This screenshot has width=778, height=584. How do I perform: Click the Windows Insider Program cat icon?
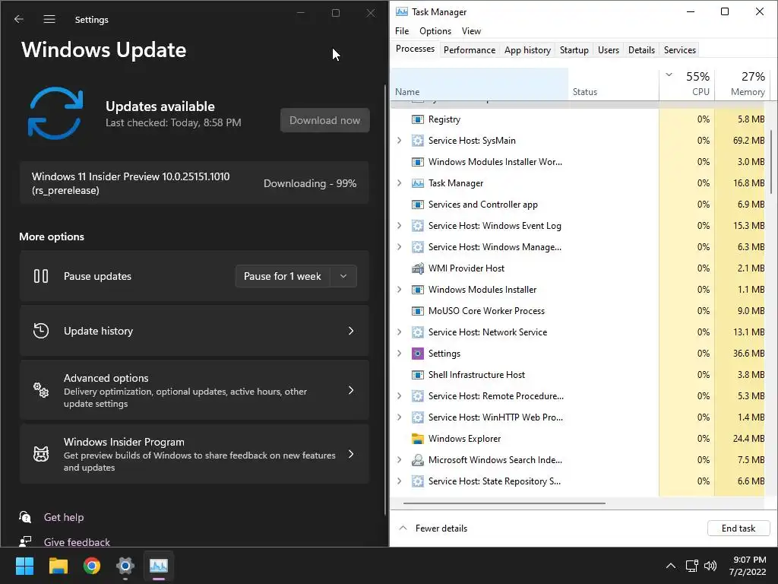point(41,454)
